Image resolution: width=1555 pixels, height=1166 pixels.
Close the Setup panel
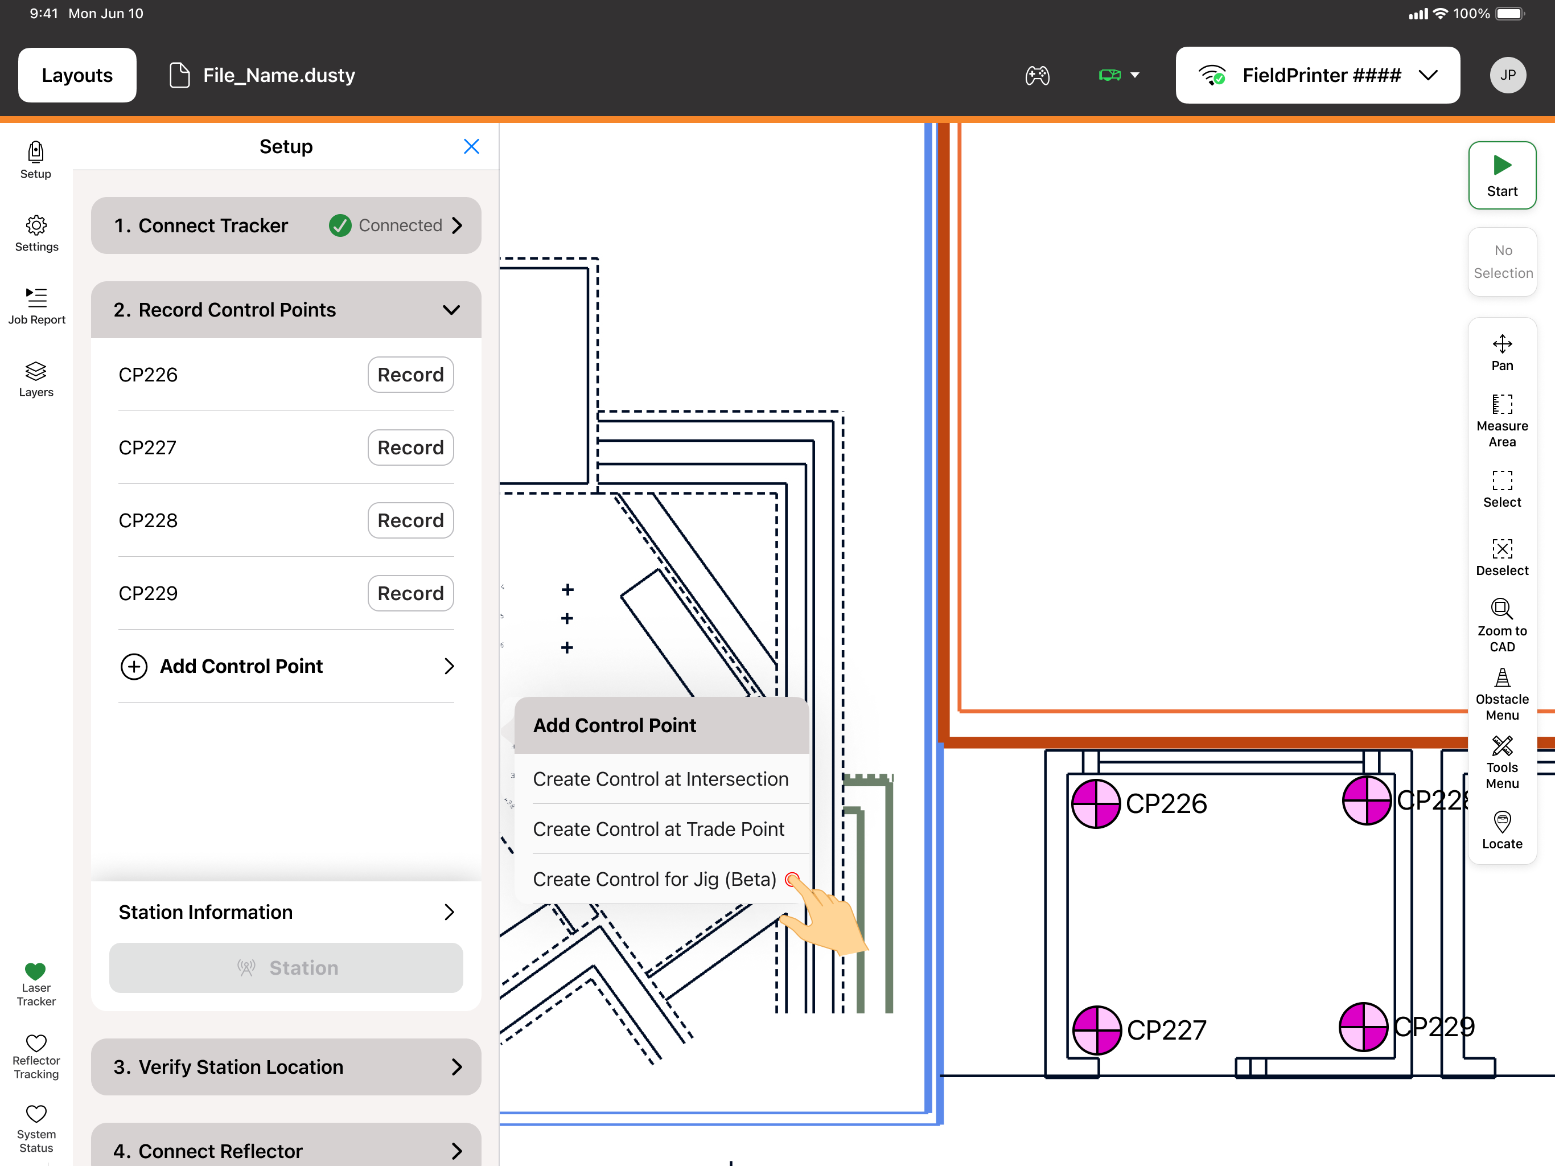(471, 146)
